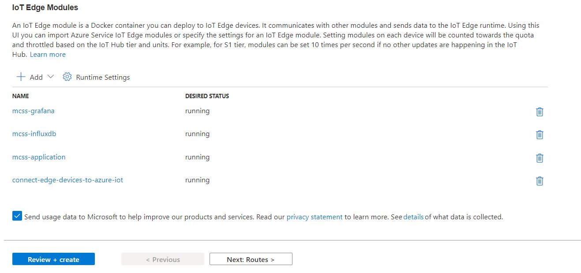581x273 pixels.
Task: Open the mcss-influxdb module link
Action: [34, 134]
